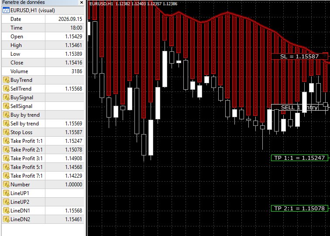Click the LineDN1 indicator icon
Screen dimensions: 330x236
pos(6,211)
